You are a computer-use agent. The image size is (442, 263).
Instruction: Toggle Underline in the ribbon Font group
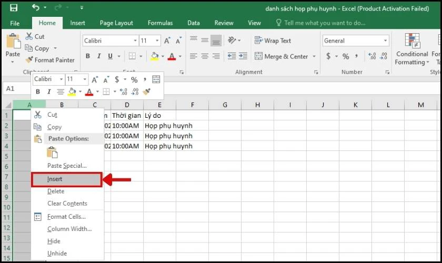pyautogui.click(x=110, y=56)
